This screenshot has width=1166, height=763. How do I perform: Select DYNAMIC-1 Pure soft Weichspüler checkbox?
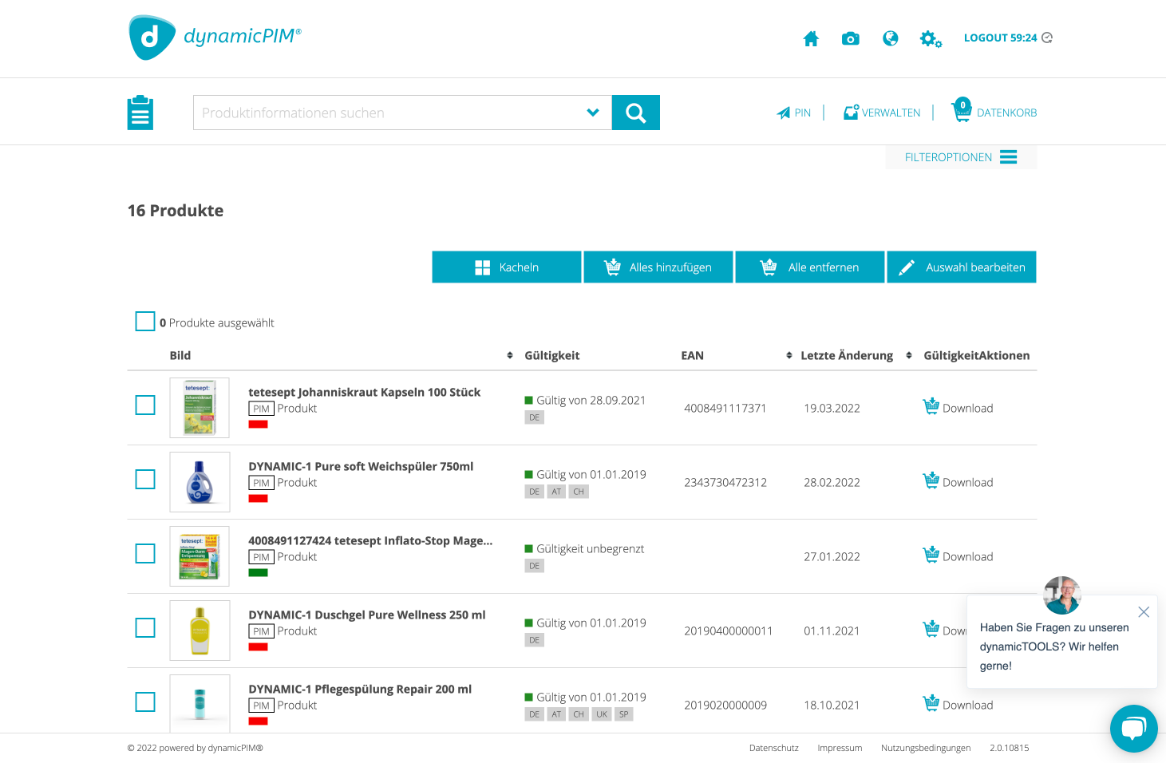pyautogui.click(x=145, y=480)
